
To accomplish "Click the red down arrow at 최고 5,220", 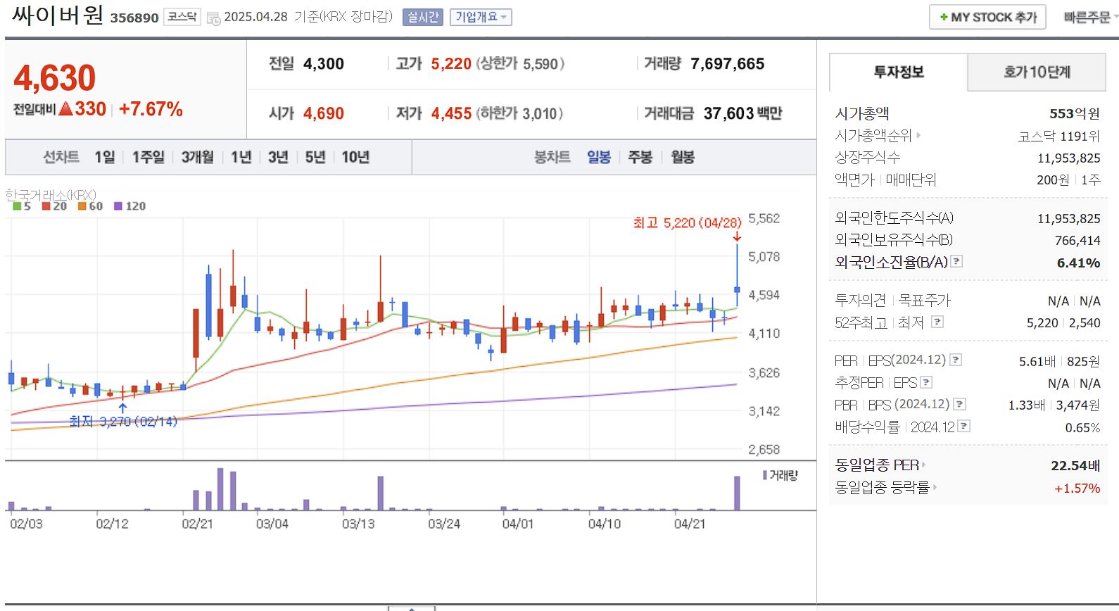I will click(737, 237).
